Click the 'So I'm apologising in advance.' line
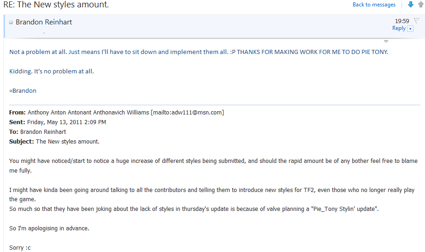Image resolution: width=425 pixels, height=252 pixels. click(x=50, y=228)
